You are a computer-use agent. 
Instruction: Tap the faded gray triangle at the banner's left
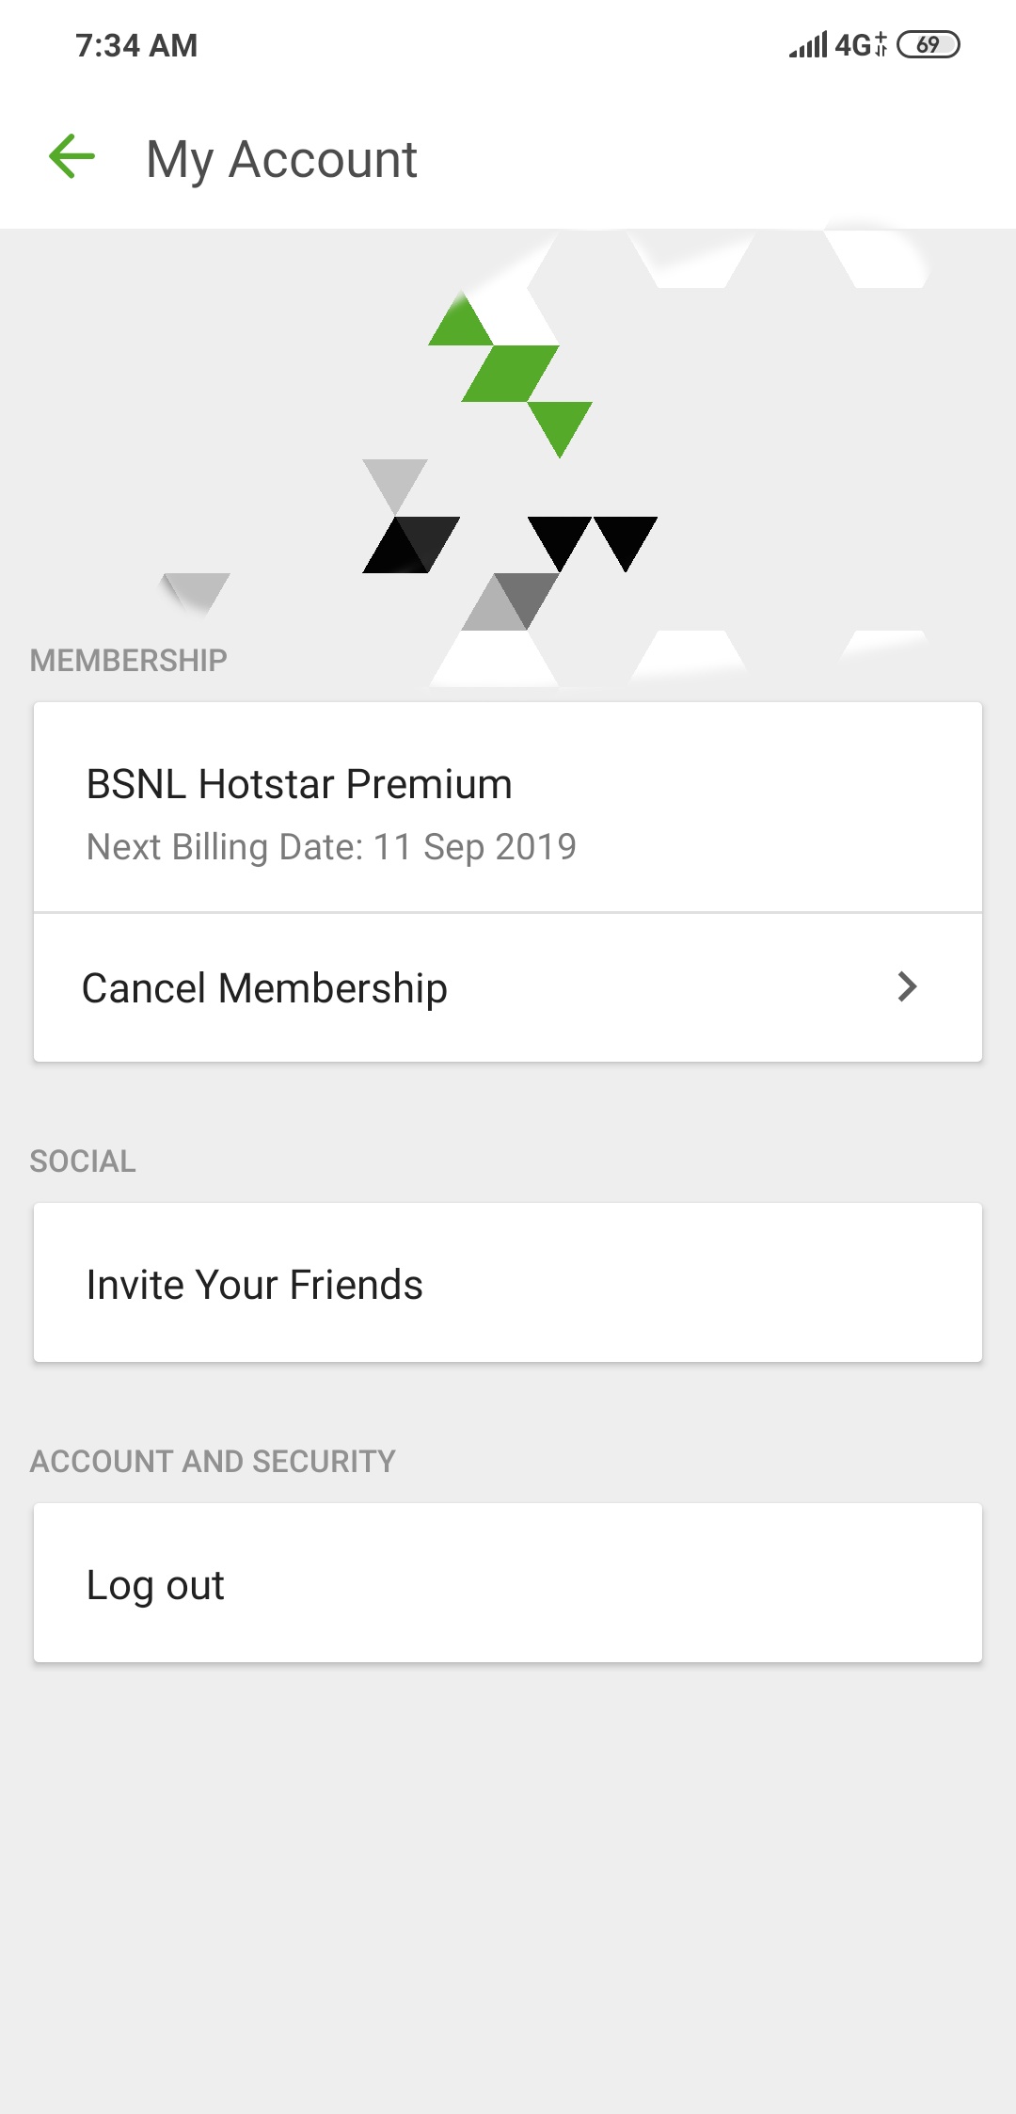(197, 590)
